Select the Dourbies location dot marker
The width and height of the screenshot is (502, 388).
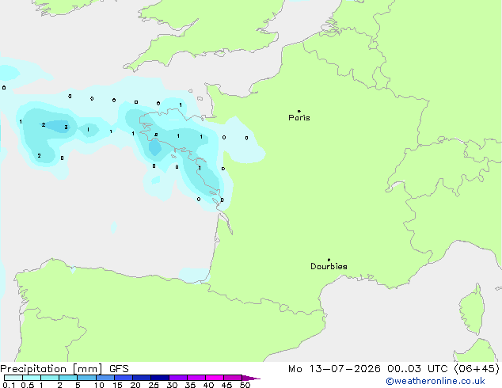[329, 260]
